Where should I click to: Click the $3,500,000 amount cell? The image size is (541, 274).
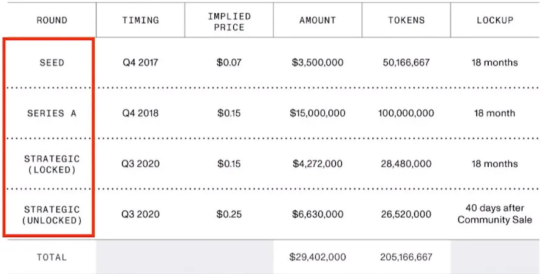pyautogui.click(x=318, y=62)
